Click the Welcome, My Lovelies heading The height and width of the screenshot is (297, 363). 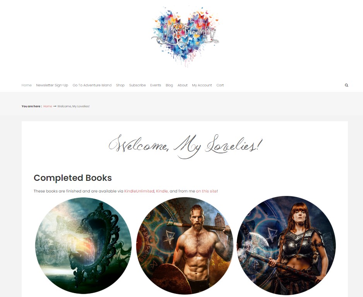185,146
